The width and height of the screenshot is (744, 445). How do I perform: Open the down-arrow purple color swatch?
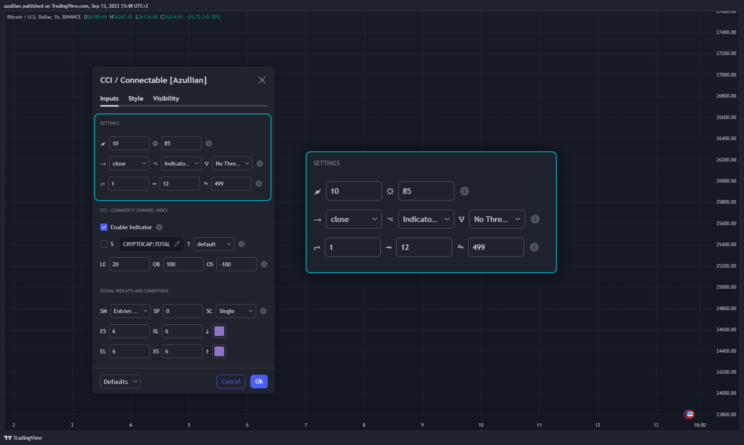(219, 331)
